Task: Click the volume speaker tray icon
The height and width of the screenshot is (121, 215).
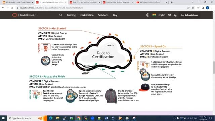Action: (x=191, y=118)
